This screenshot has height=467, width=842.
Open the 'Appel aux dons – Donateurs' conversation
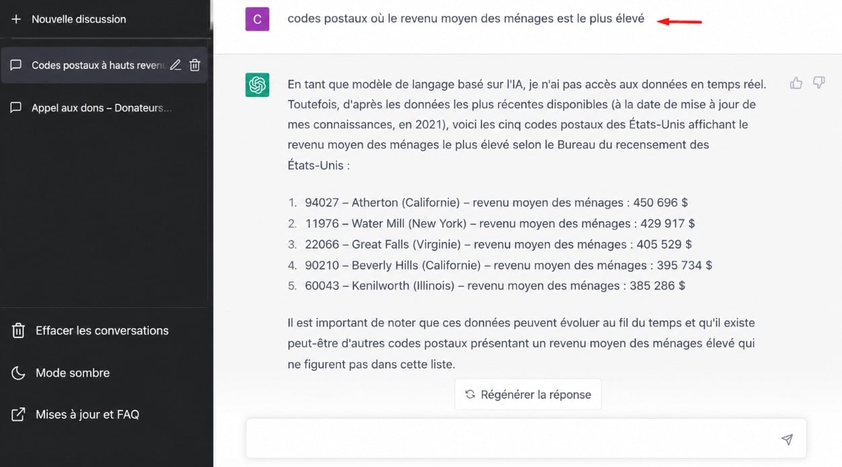(x=101, y=108)
